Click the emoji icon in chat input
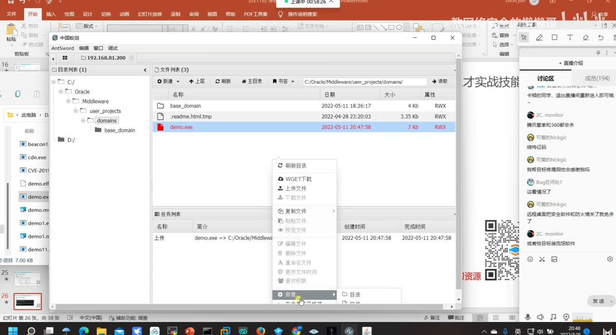616x335 pixels. click(530, 259)
